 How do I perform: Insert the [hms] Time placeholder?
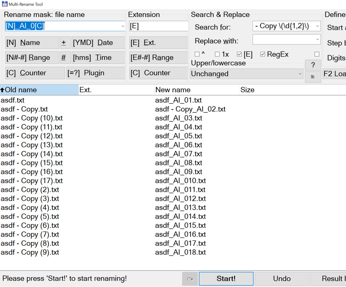[99, 58]
